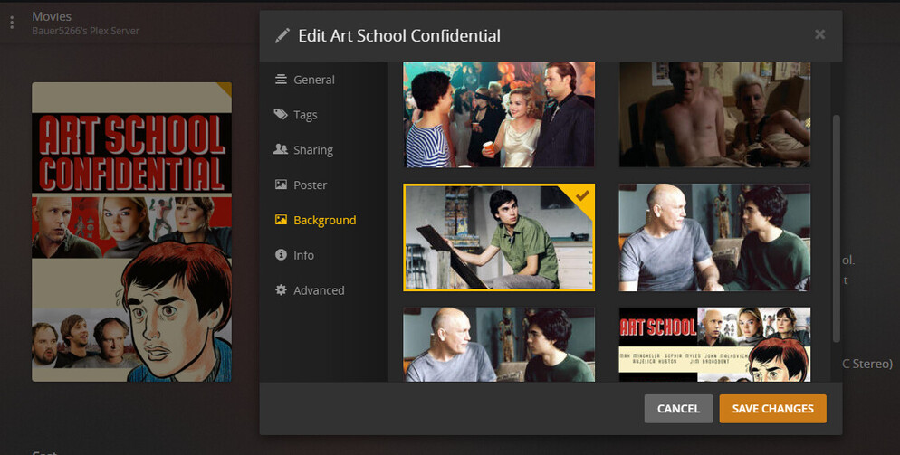This screenshot has height=455, width=900.
Task: Select the Background tab
Action: click(x=325, y=221)
